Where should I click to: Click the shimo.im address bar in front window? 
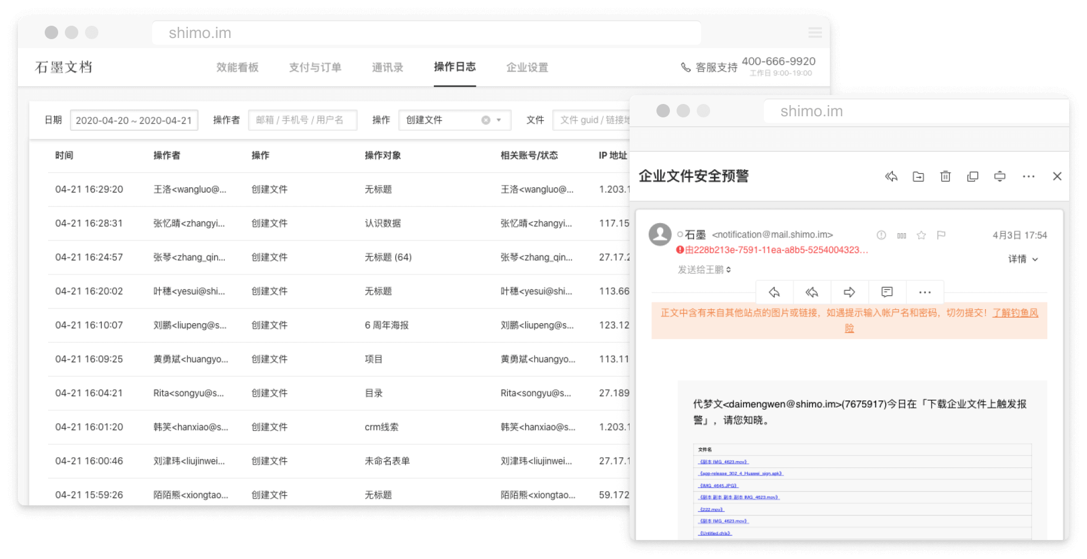[916, 111]
